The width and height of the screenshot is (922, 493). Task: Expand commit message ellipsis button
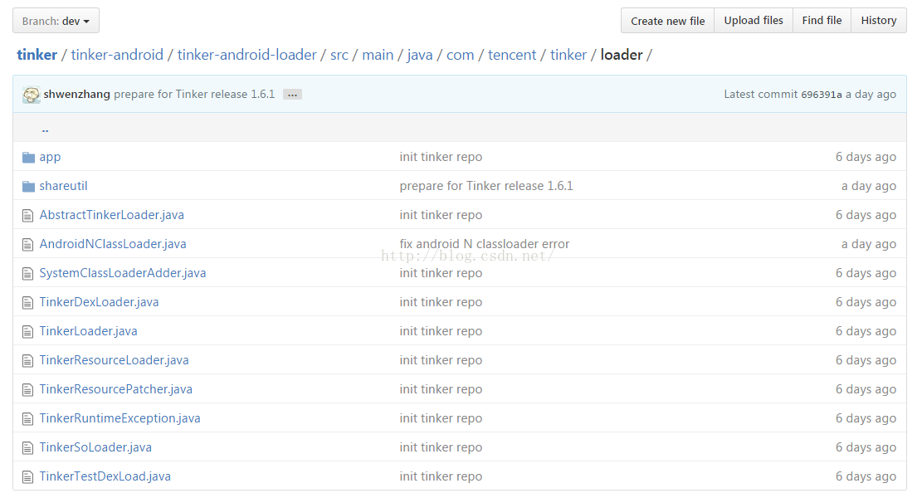click(x=292, y=94)
